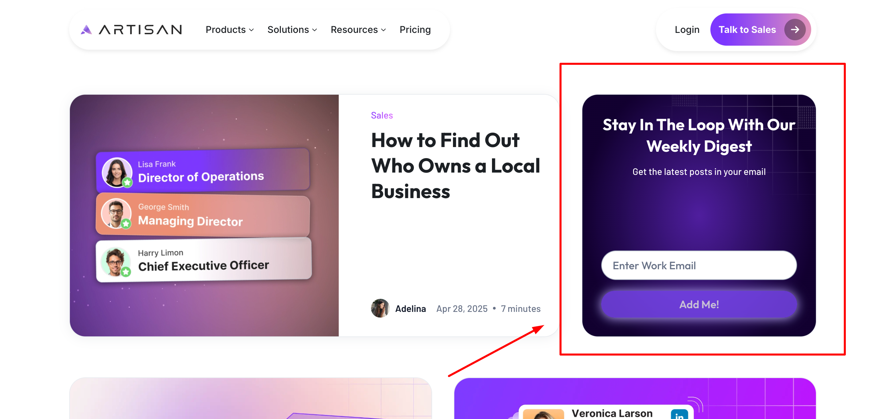Viewport: 869px width, 419px height.
Task: Open article How to Find Out Who Owns a Local Business
Action: (455, 166)
